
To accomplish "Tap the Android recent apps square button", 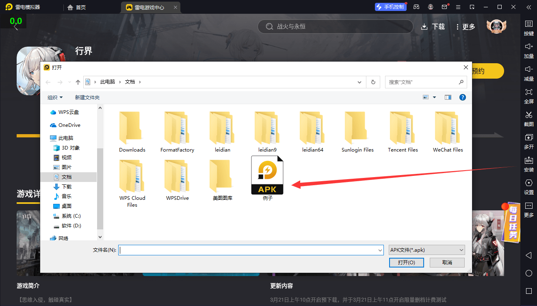I will [528, 291].
